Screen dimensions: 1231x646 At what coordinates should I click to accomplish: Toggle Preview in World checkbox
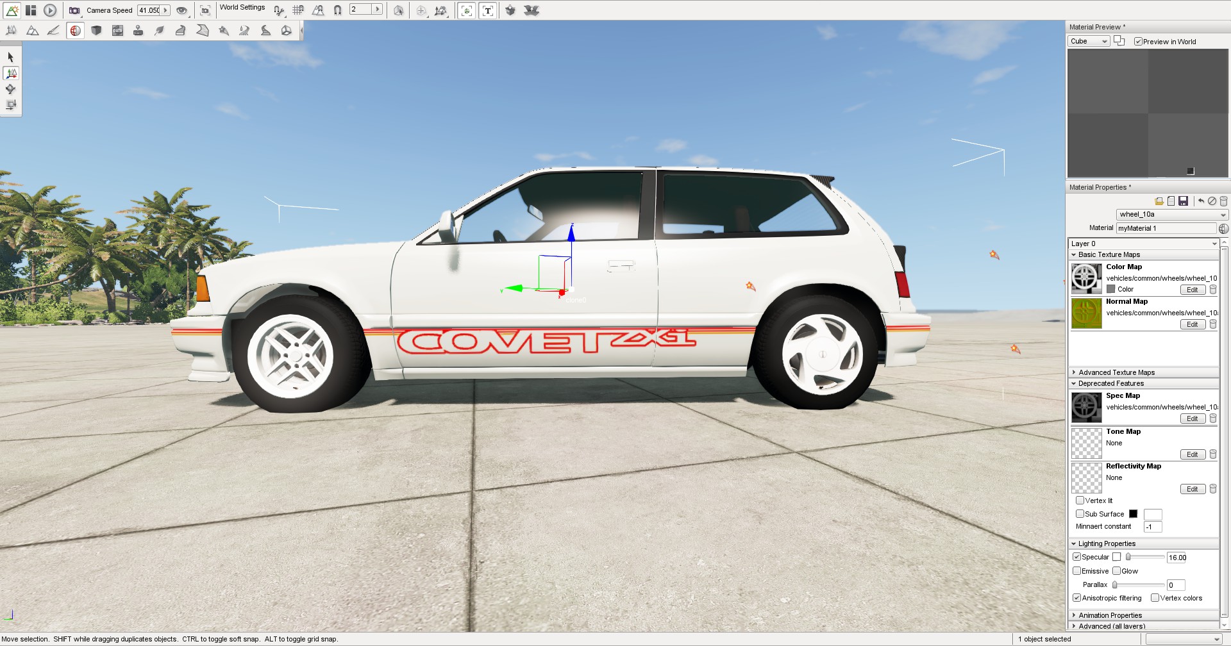(1138, 42)
